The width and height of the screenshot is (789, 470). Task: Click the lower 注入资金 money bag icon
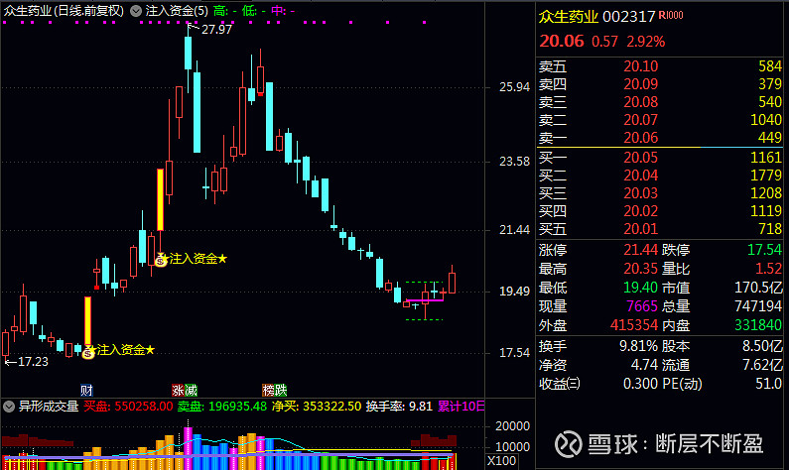click(x=88, y=353)
